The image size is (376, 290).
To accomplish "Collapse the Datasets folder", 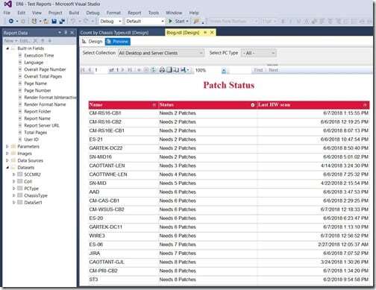I will 7,168.
